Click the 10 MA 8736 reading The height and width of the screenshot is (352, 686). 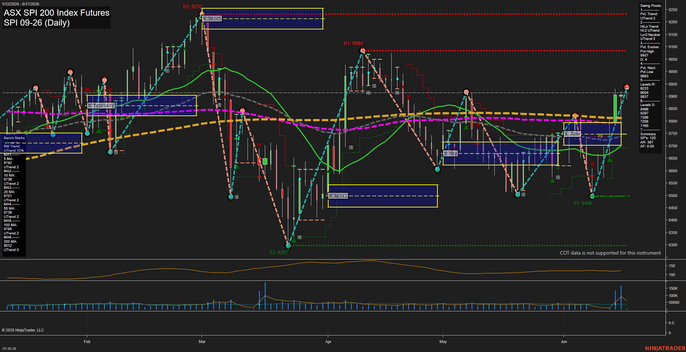tap(9, 177)
